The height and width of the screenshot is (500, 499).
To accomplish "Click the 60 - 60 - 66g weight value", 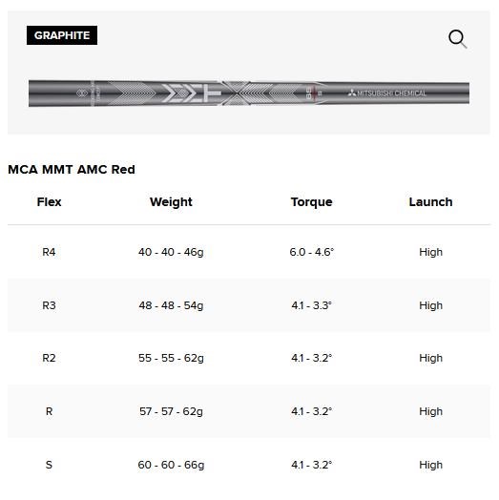I will [x=171, y=465].
